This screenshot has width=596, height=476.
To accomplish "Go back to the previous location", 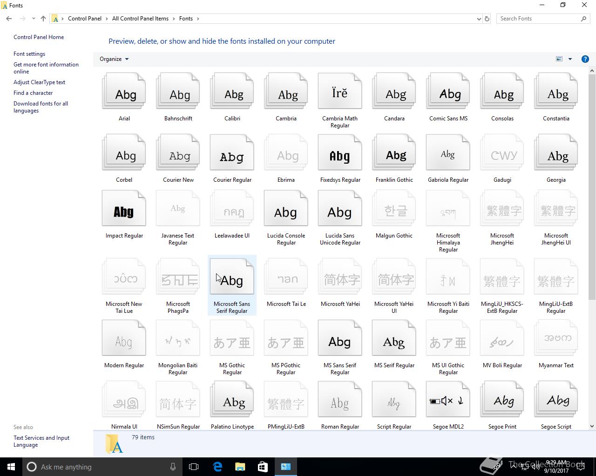I will [9, 19].
